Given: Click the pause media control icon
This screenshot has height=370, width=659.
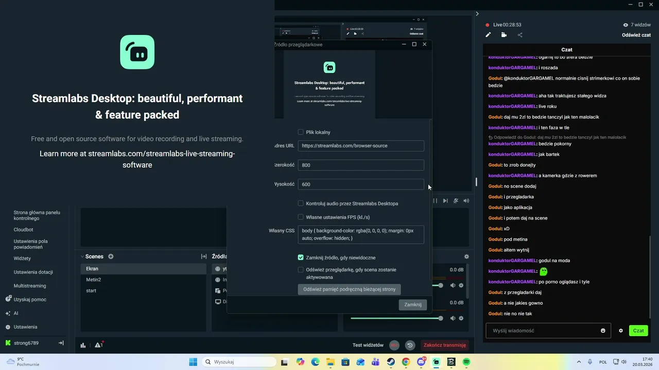Looking at the screenshot, I should (435, 201).
